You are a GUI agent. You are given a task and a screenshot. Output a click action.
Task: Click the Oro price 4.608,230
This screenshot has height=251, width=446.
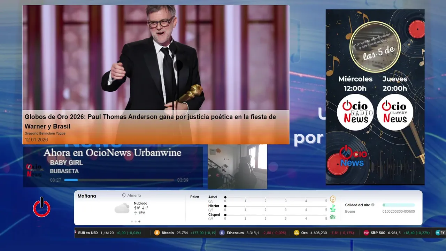pyautogui.click(x=319, y=233)
